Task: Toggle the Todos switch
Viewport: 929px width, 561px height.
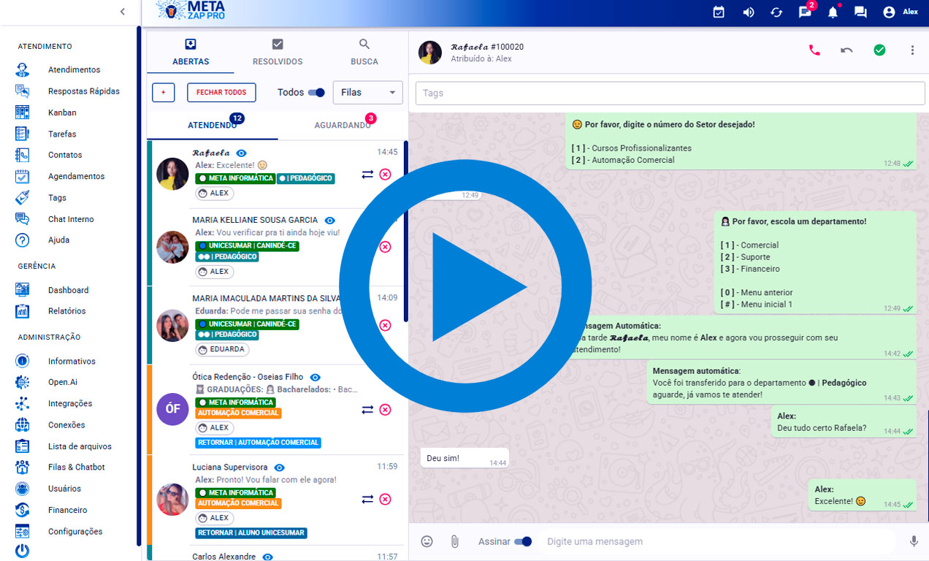Action: [x=316, y=93]
